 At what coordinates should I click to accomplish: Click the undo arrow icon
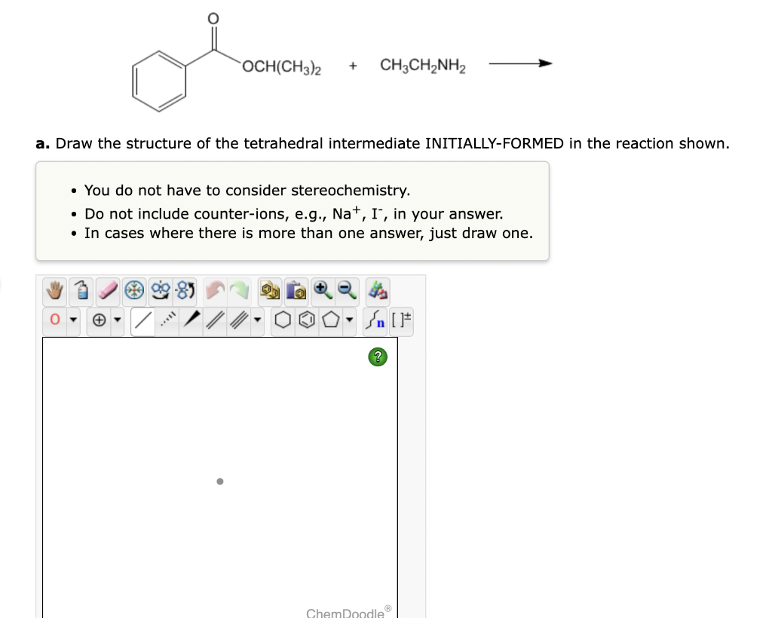(216, 291)
